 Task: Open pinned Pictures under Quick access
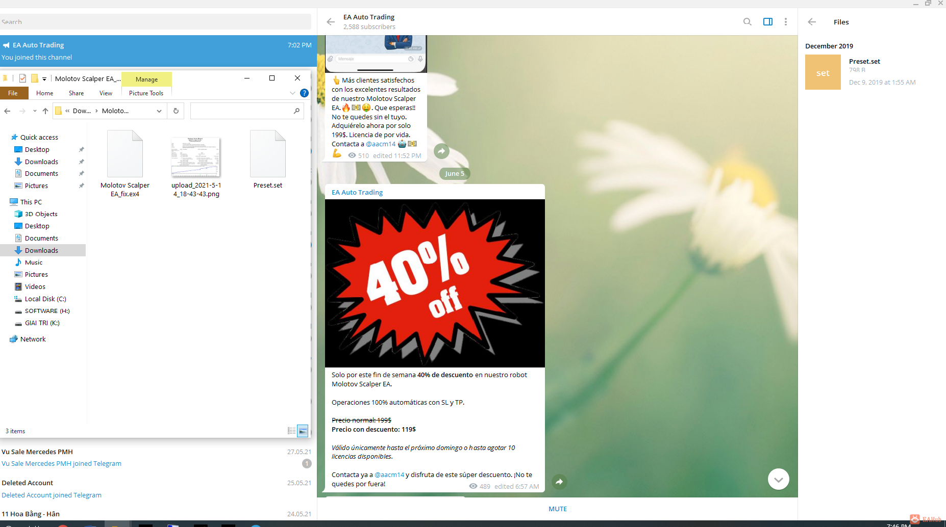pyautogui.click(x=36, y=186)
